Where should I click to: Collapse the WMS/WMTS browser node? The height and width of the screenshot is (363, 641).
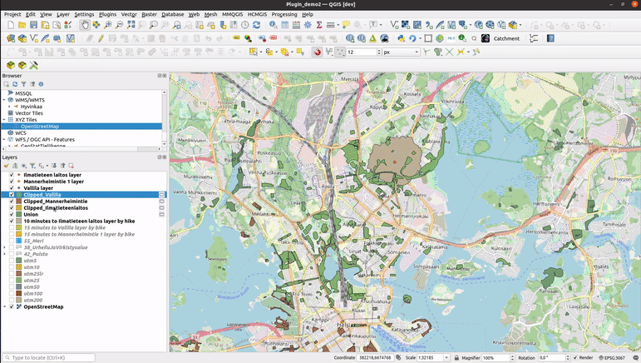pos(4,100)
